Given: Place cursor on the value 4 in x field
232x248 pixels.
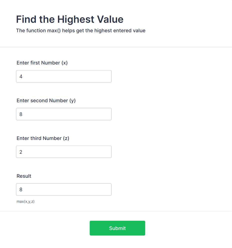Looking at the screenshot, I should 21,76.
